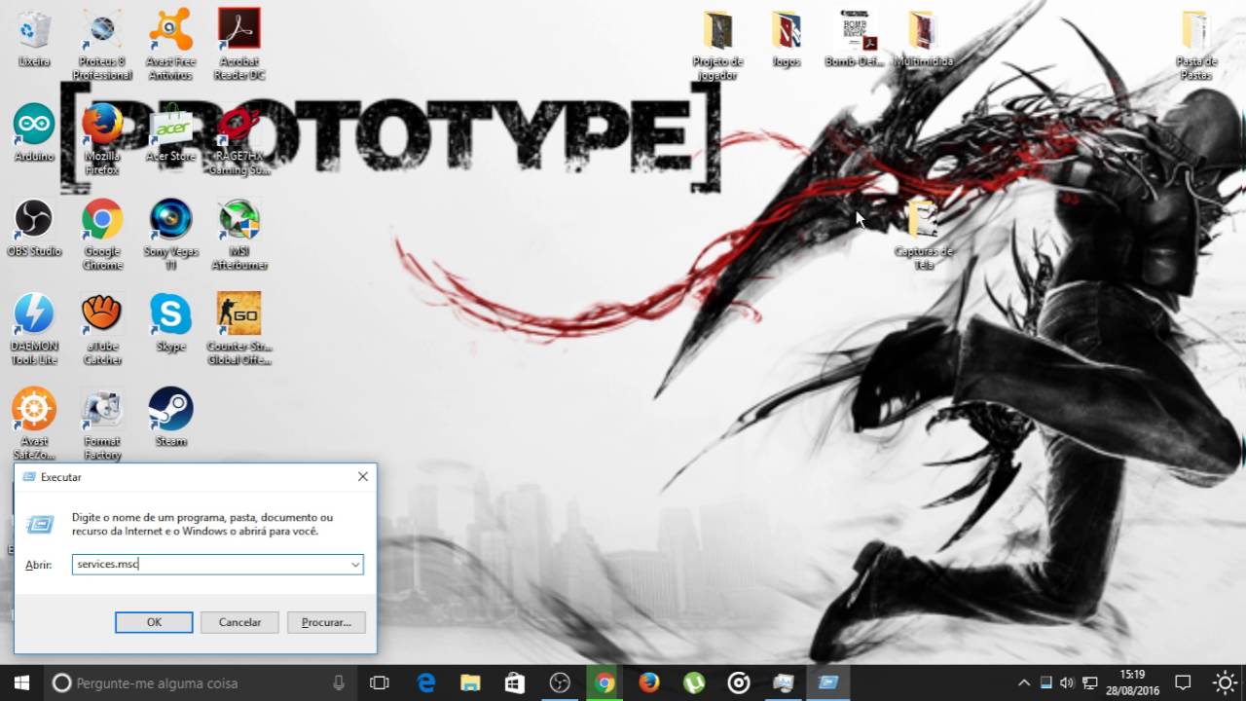Select the OBS Studio desktop icon
This screenshot has height=701, width=1246.
tap(34, 227)
